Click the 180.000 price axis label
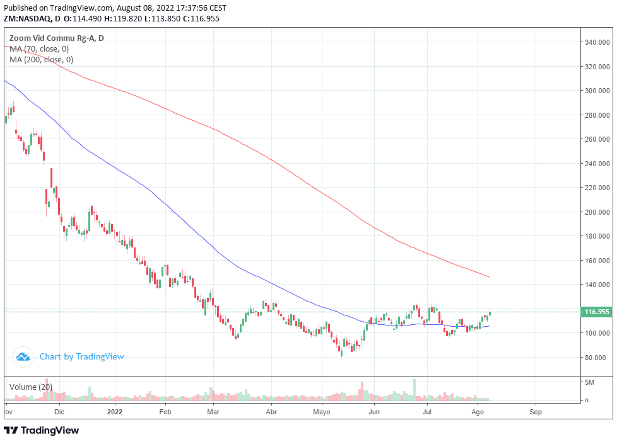The height and width of the screenshot is (442, 617). (597, 236)
